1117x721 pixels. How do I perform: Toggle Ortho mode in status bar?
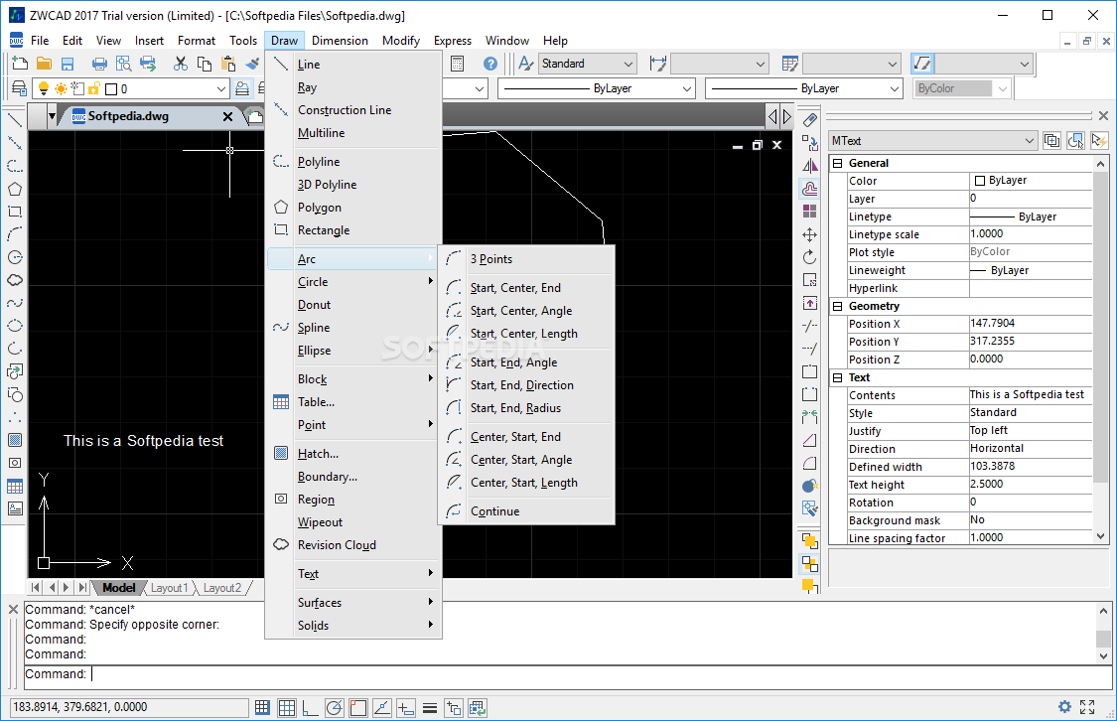click(310, 707)
